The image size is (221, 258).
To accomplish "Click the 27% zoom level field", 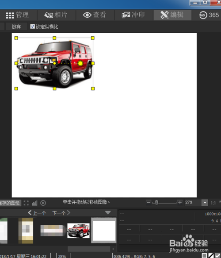I will [x=193, y=202].
